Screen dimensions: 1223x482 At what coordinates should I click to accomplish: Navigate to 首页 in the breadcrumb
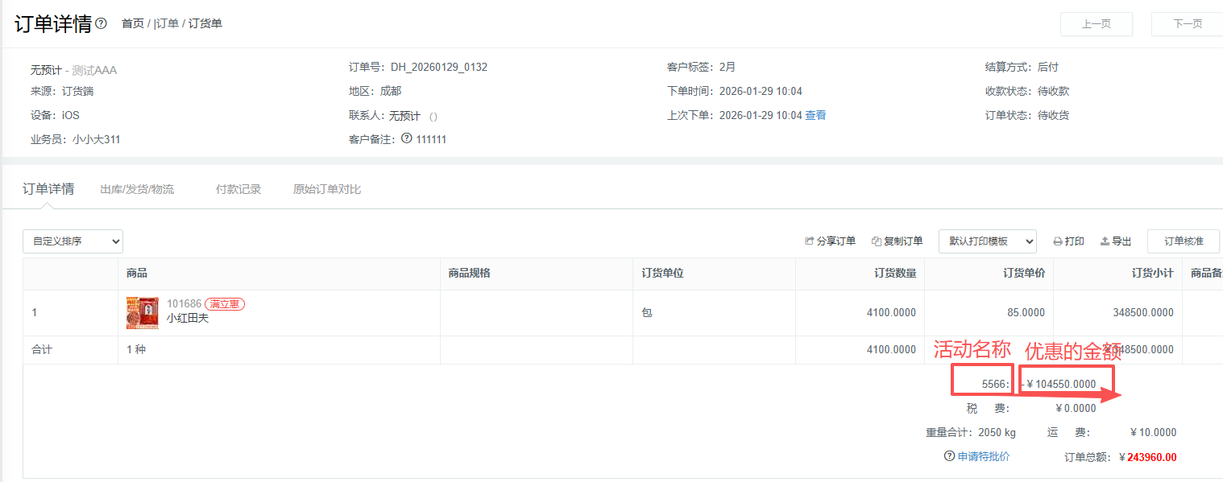[x=133, y=23]
